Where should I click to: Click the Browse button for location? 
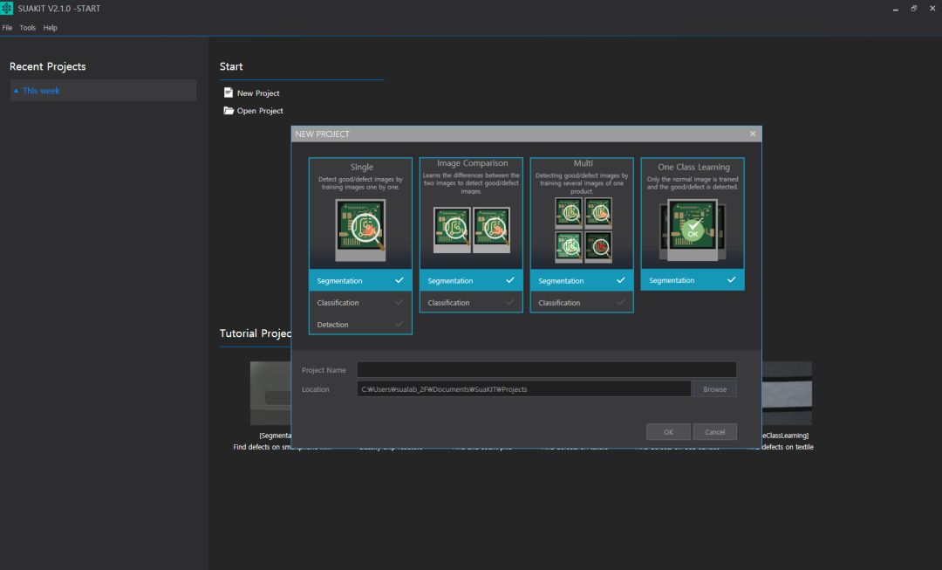click(x=715, y=389)
